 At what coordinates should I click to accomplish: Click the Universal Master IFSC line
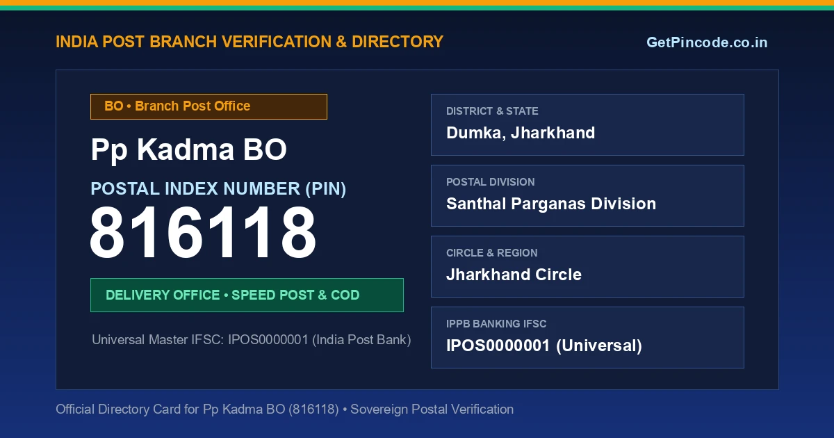click(252, 340)
